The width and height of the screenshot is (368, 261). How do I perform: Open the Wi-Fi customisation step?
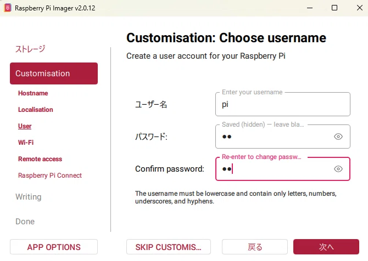pos(26,143)
